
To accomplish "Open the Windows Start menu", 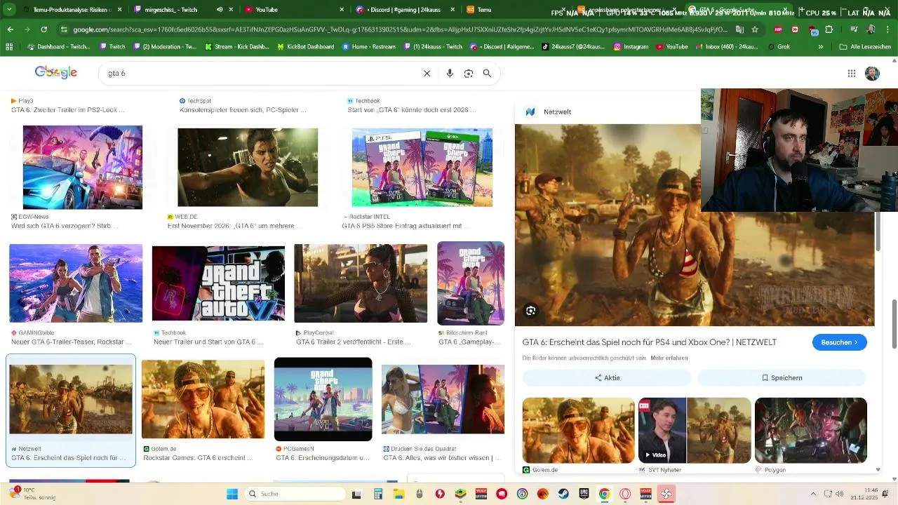I will coord(232,494).
